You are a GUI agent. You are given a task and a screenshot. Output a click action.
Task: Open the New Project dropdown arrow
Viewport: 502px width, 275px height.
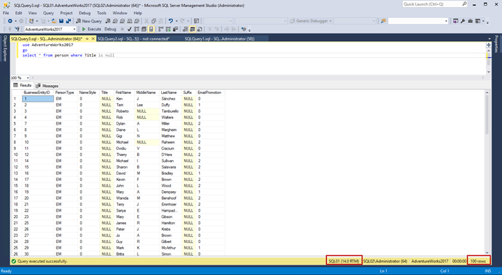coord(37,21)
